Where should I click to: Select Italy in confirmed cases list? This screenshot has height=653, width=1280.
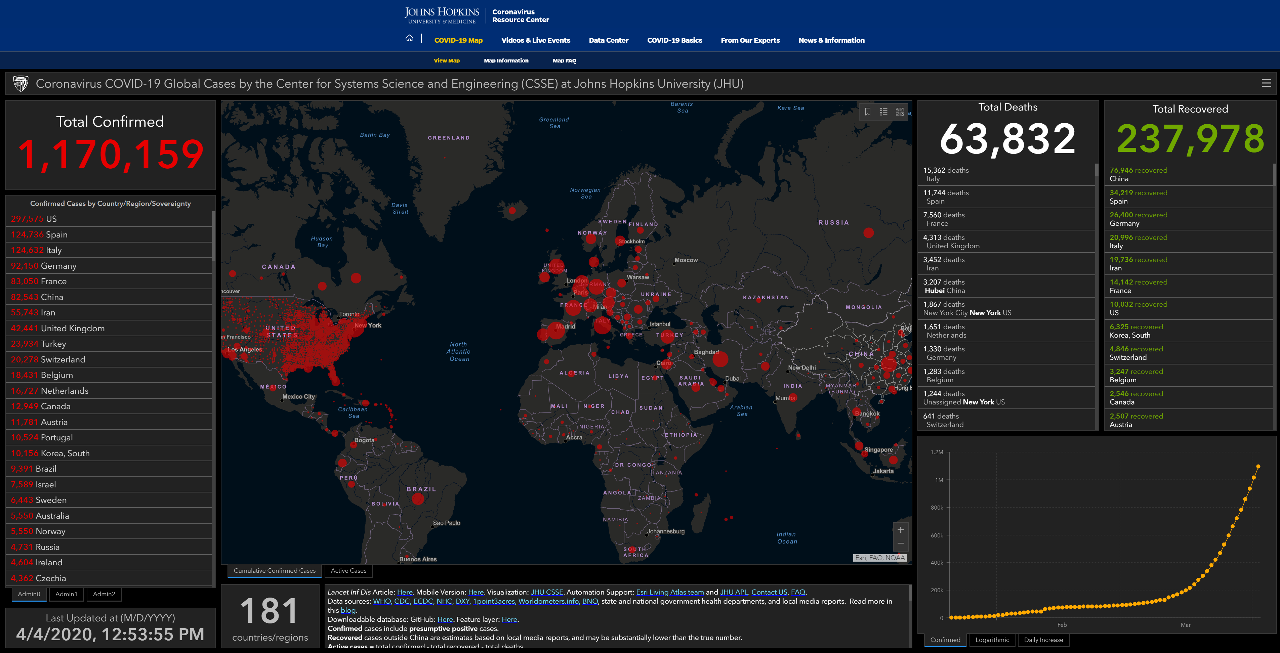109,250
